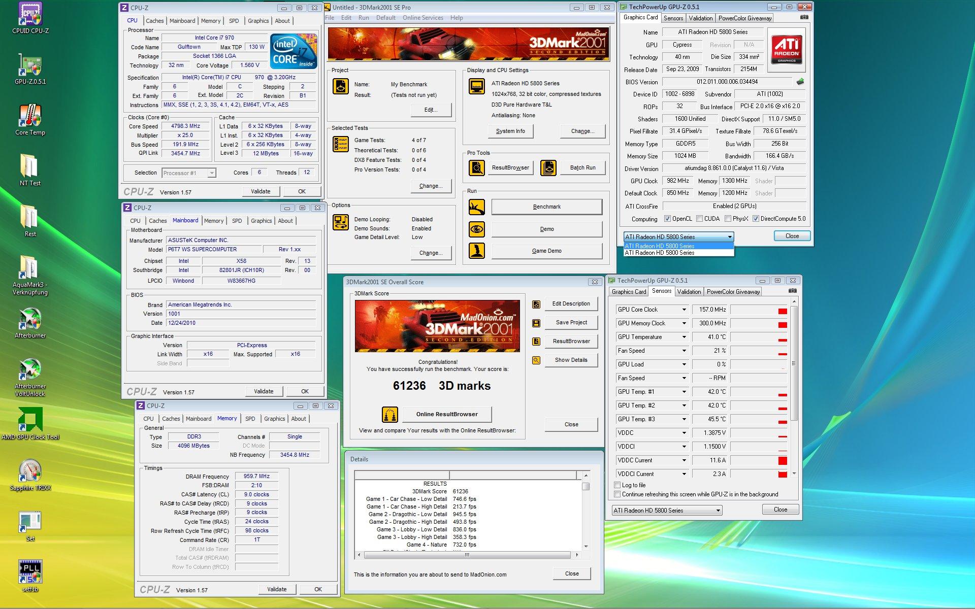Click Batch Run icon in Pro Tools
Image resolution: width=975 pixels, height=609 pixels.
(x=548, y=167)
